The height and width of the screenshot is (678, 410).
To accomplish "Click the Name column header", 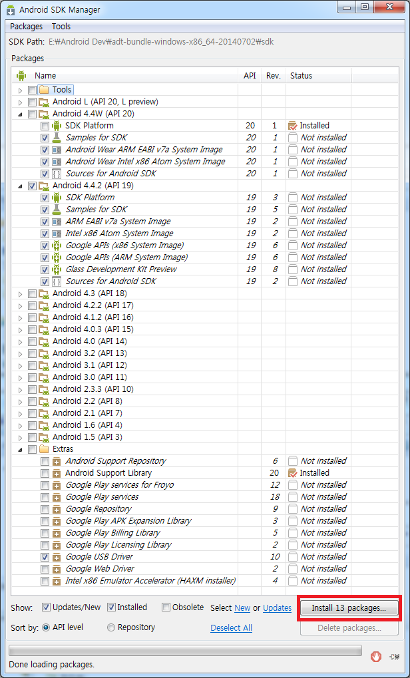I will 125,76.
